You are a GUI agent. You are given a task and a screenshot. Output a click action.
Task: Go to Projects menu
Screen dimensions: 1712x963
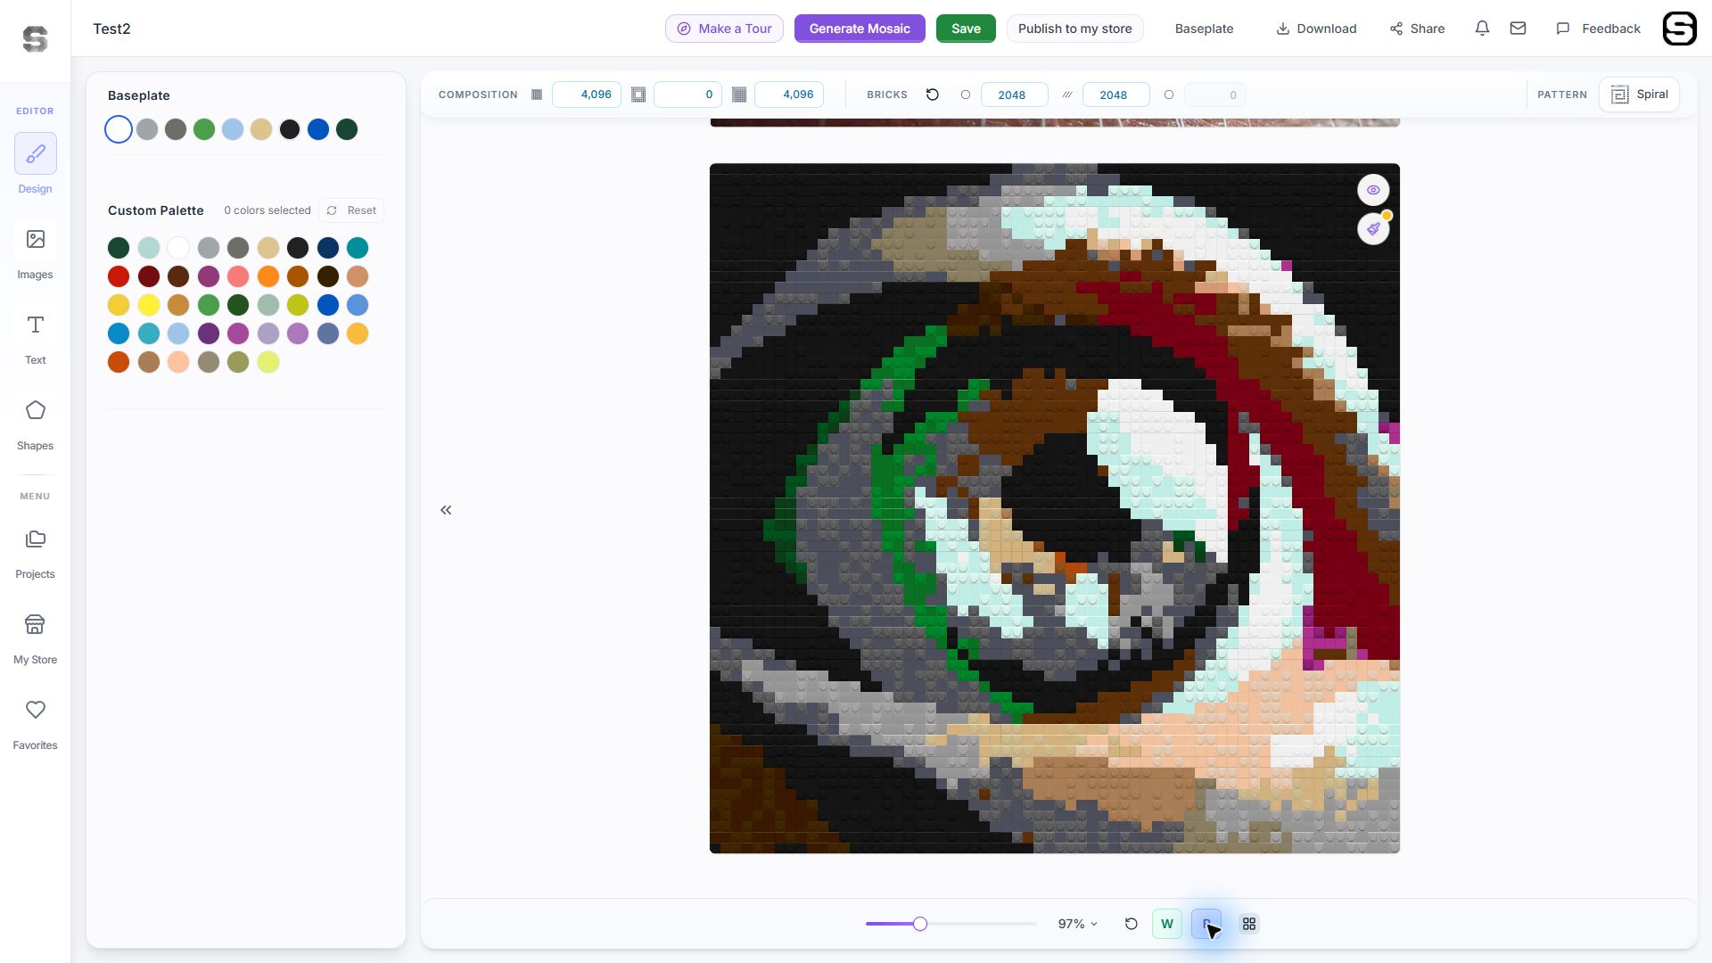tap(35, 550)
